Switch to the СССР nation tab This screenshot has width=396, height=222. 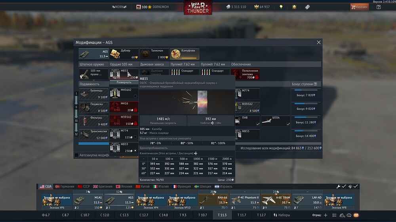tap(84, 186)
